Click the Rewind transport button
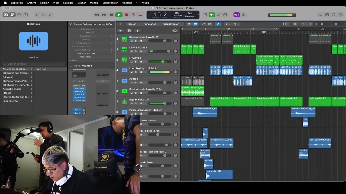The width and height of the screenshot is (346, 194). (x=97, y=15)
